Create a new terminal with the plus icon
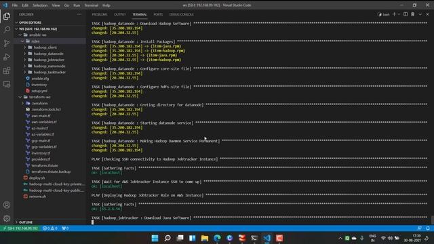Image resolution: width=434 pixels, height=244 pixels. [394, 14]
